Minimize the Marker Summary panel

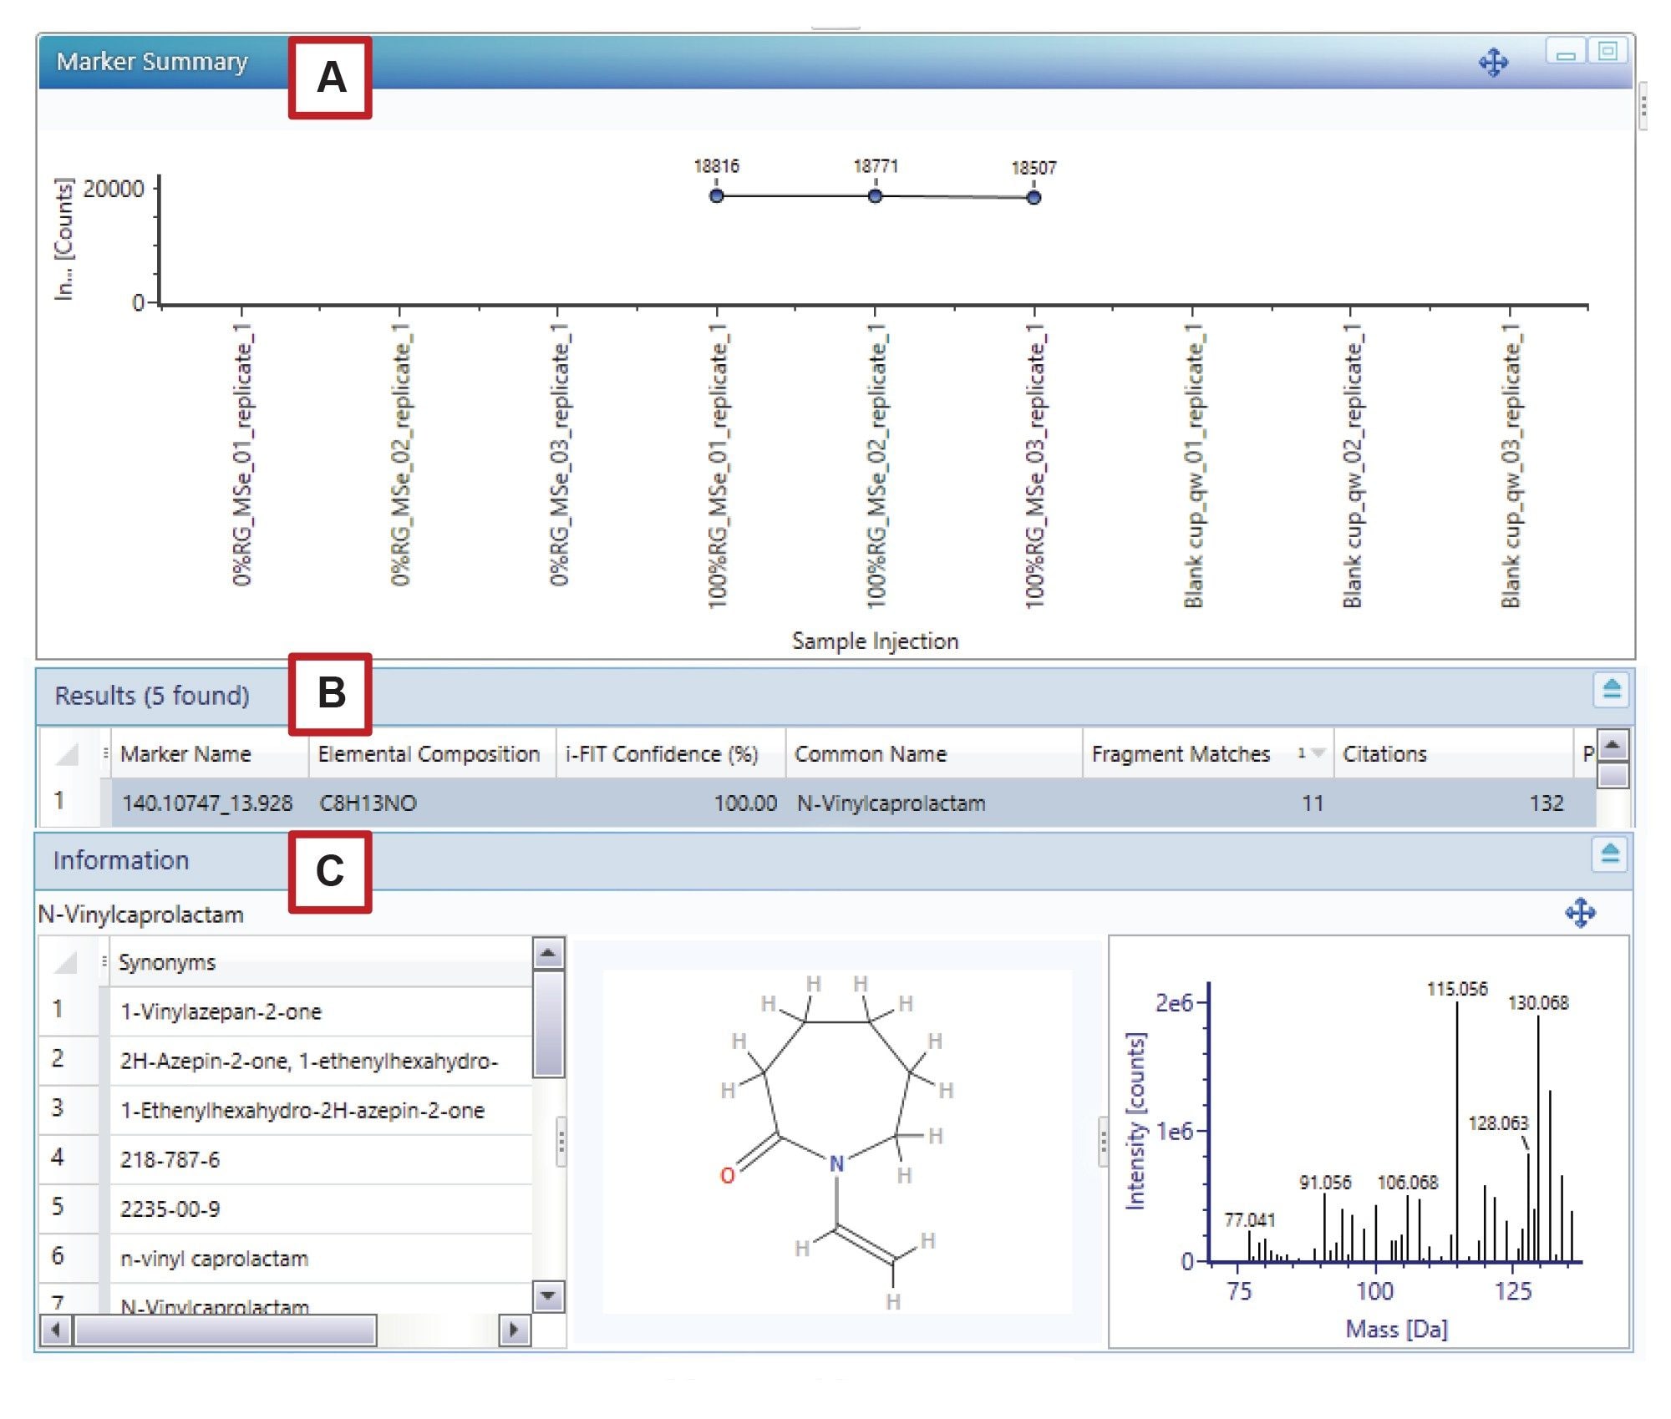[x=1566, y=53]
